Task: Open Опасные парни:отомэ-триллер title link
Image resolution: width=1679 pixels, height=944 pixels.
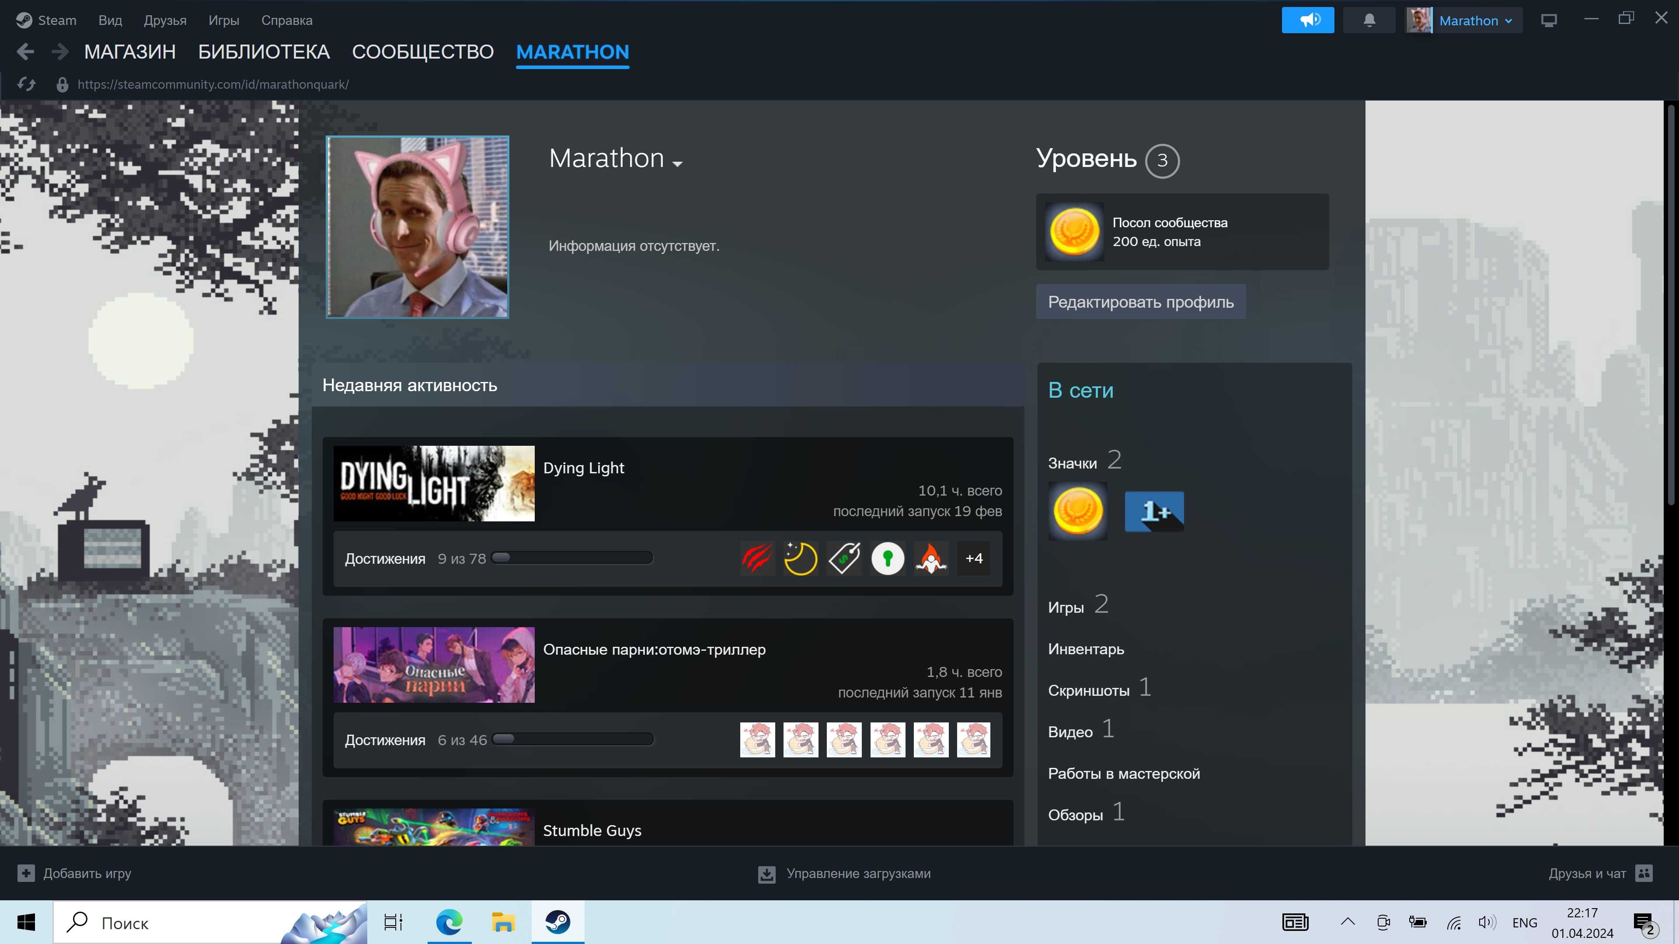Action: click(655, 649)
